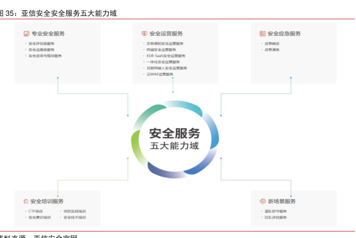Image resolution: width=356 pixels, height=238 pixels.
Task: Open the 安全评估类服务 link
Action: (x=42, y=44)
